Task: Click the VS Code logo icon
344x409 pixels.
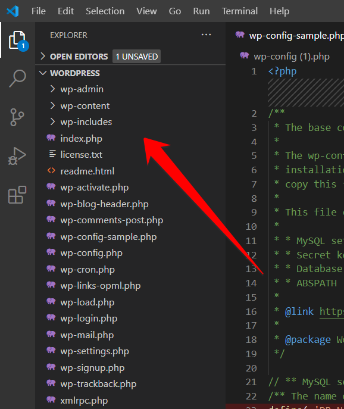Action: (12, 11)
